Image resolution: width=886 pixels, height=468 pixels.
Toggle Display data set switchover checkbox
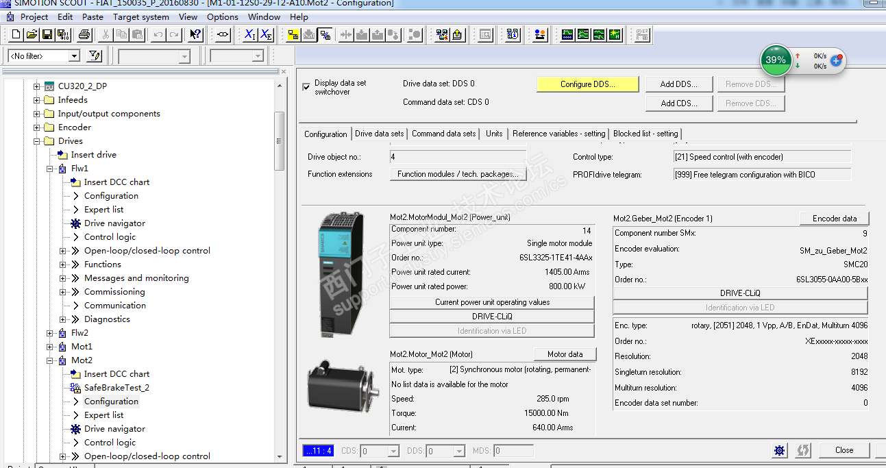[306, 87]
